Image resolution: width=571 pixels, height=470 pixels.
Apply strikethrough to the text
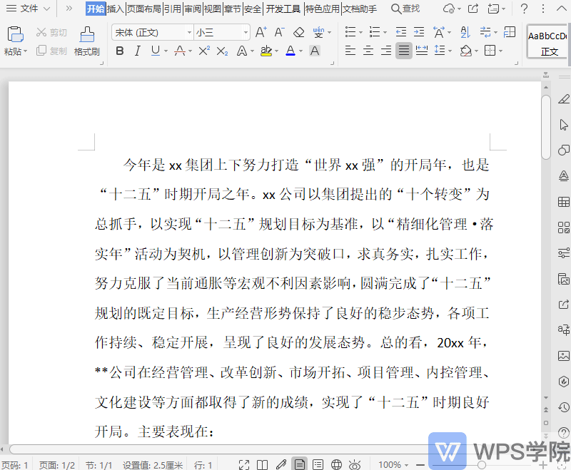tap(180, 51)
